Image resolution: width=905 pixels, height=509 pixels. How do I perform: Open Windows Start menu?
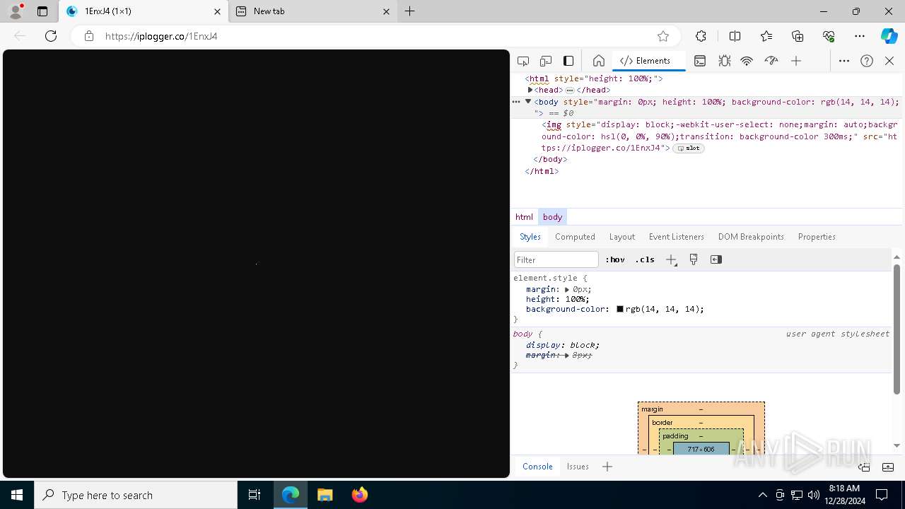[x=17, y=495]
